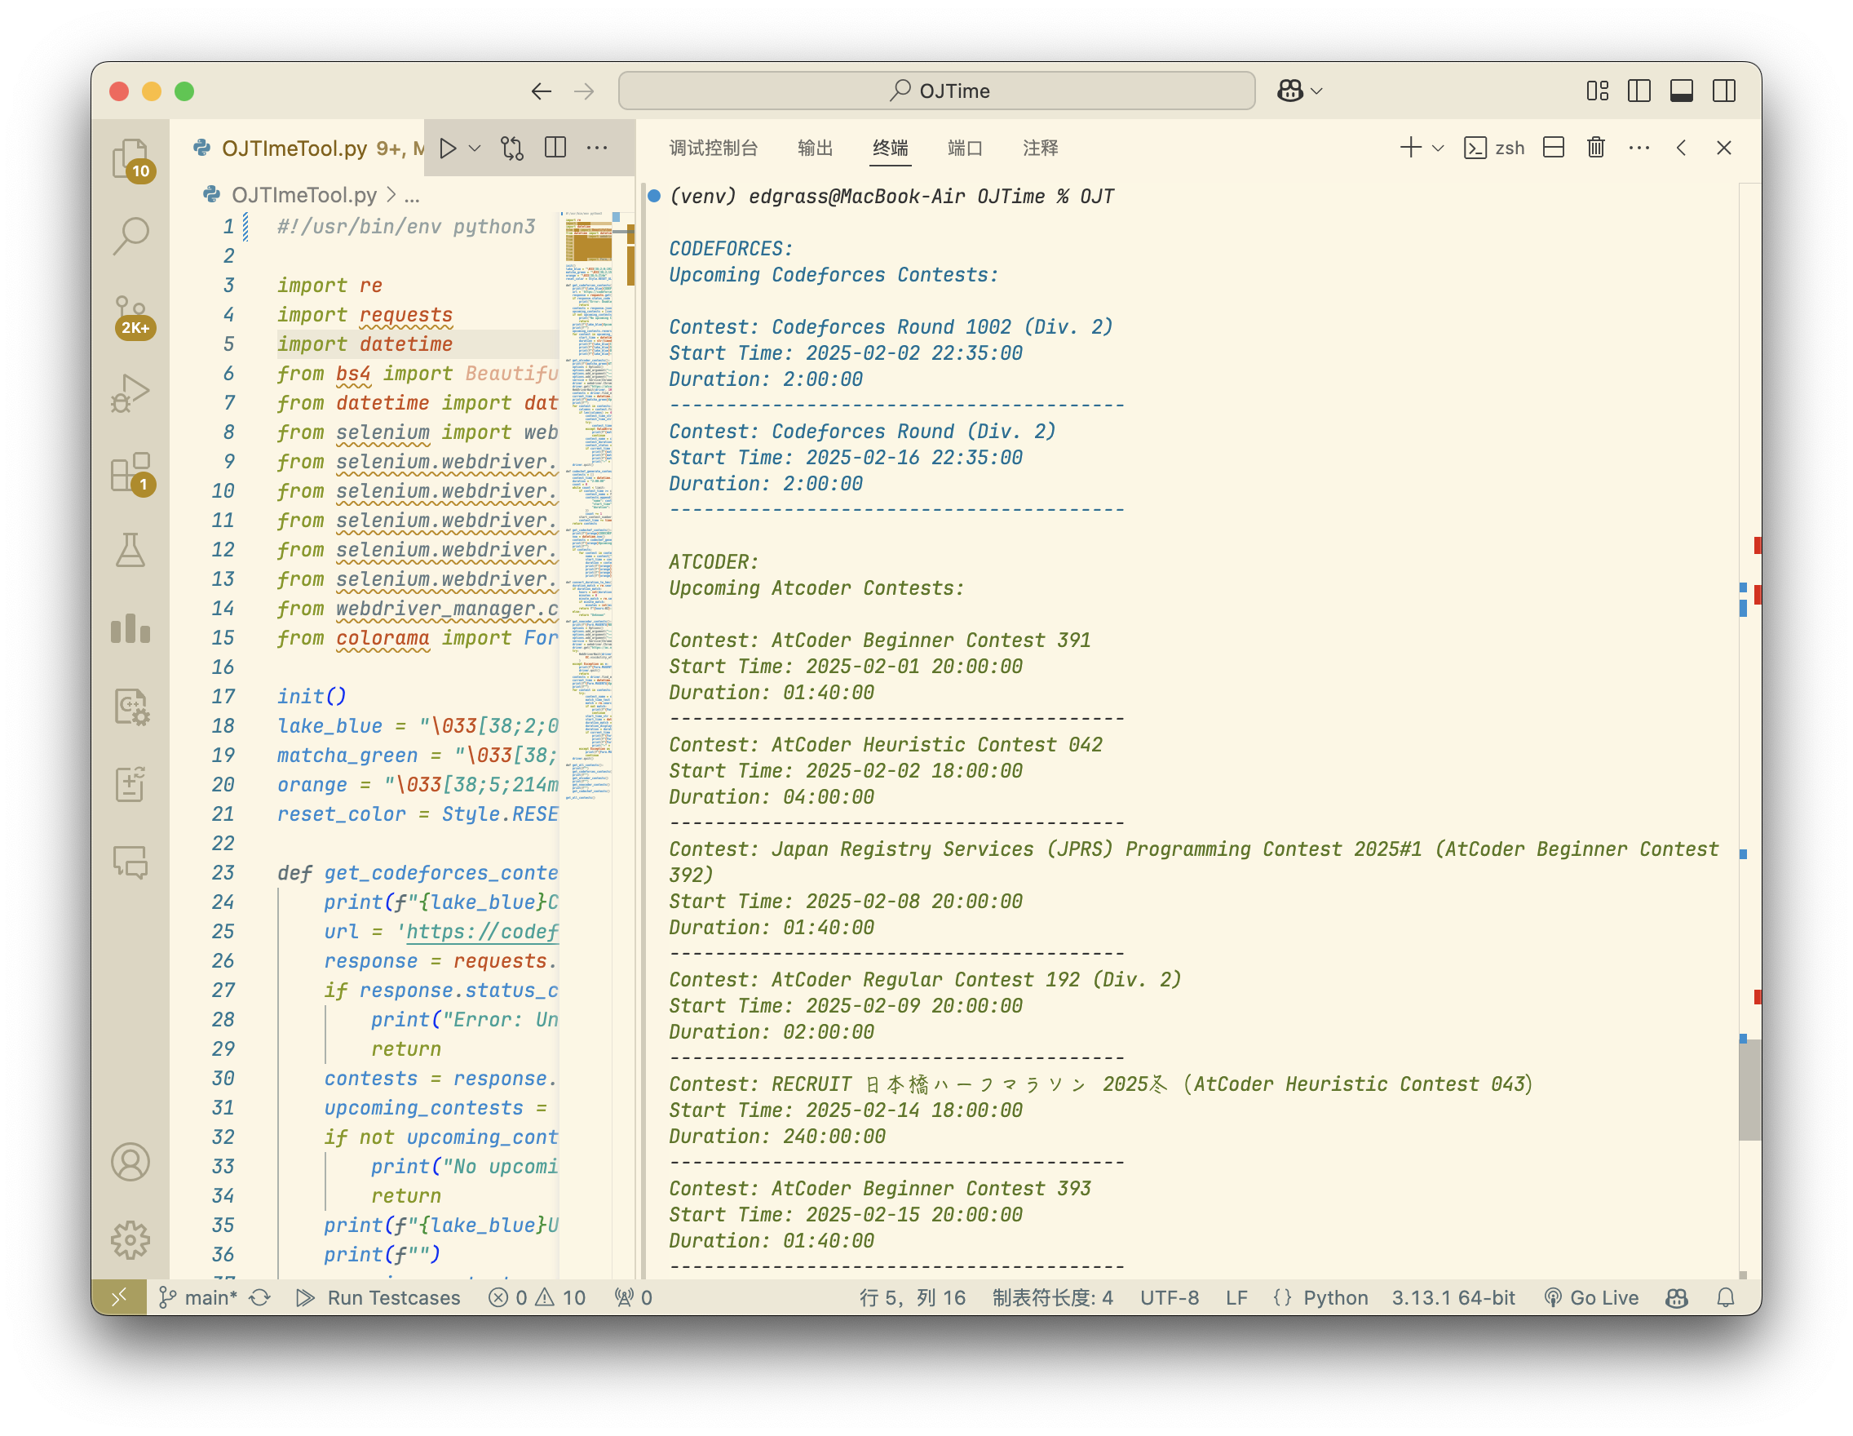Run the Python file with play button

click(448, 148)
